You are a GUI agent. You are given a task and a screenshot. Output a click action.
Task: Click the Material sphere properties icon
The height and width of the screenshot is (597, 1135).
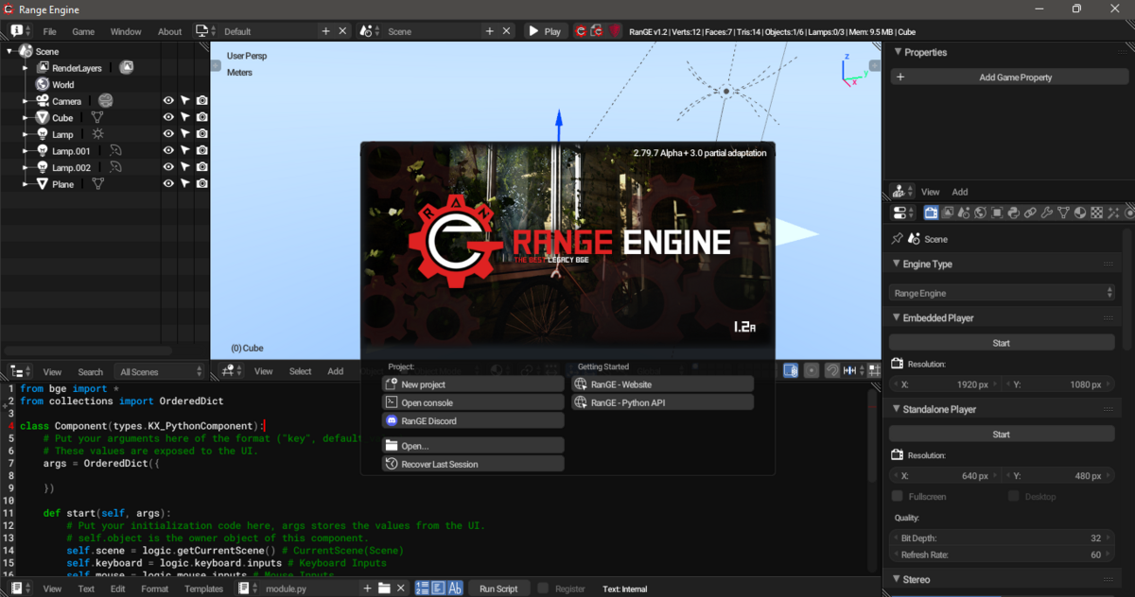(x=1080, y=213)
